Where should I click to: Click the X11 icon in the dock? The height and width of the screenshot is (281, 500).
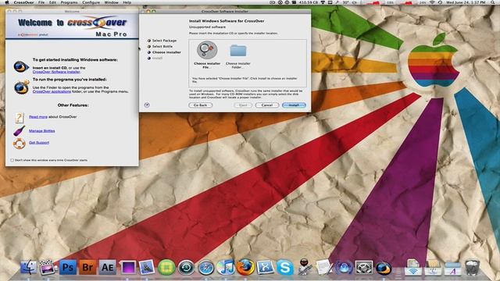coord(266,267)
